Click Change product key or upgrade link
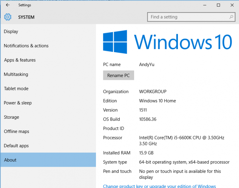239x188 pixels. (159, 186)
